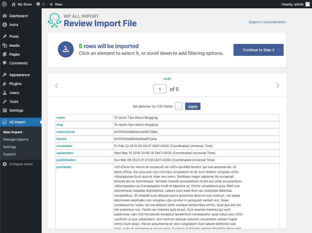Click the Posts pin icon
This screenshot has height=233, width=312.
(x=5, y=36)
